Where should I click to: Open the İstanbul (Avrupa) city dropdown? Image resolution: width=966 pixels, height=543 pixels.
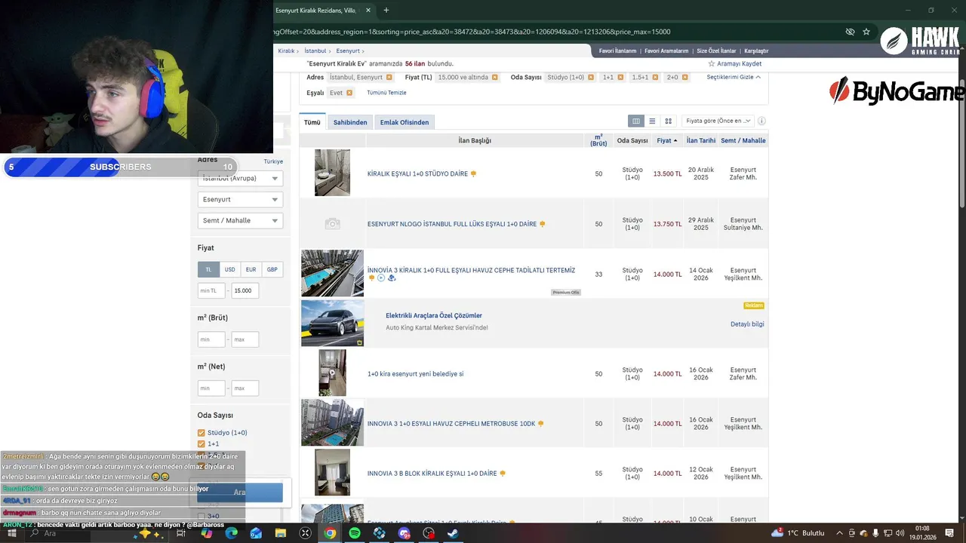(240, 179)
